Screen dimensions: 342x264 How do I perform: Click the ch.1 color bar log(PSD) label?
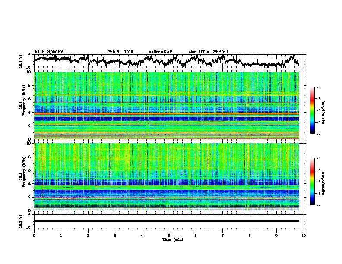click(323, 113)
